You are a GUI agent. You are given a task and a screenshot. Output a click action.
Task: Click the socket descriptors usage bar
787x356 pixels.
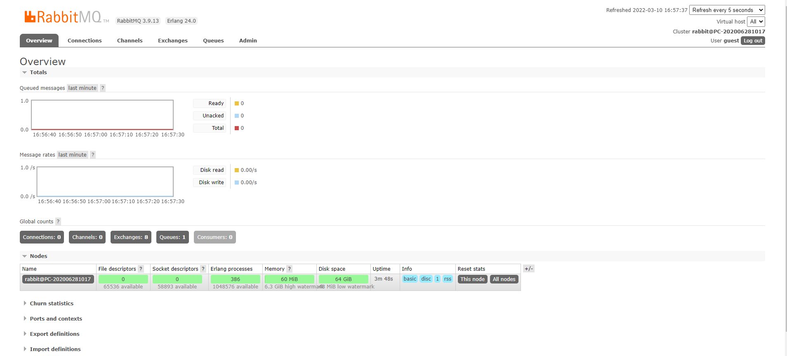177,279
